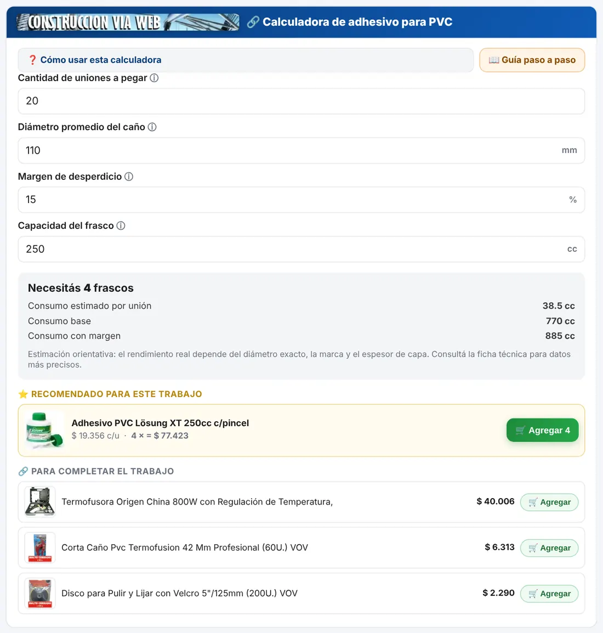Click the cart icon in the 'Agregar 4' button

520,431
